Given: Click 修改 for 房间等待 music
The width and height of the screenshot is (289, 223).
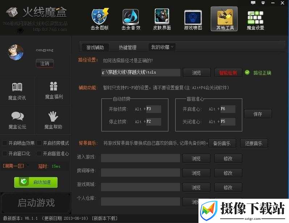Looking at the screenshot, I should 228,173.
